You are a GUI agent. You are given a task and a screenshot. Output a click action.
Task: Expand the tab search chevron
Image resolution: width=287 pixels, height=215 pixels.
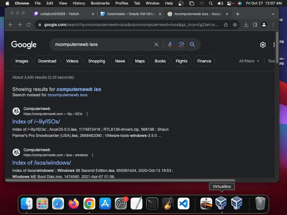tap(273, 14)
